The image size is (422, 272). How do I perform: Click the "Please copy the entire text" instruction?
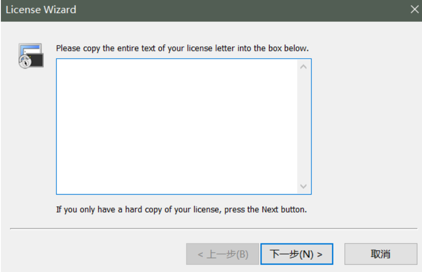click(x=182, y=48)
